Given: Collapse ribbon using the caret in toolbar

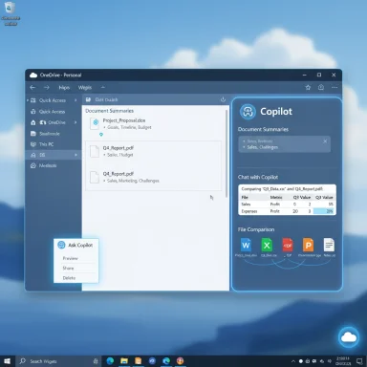Looking at the screenshot, I should 102,87.
